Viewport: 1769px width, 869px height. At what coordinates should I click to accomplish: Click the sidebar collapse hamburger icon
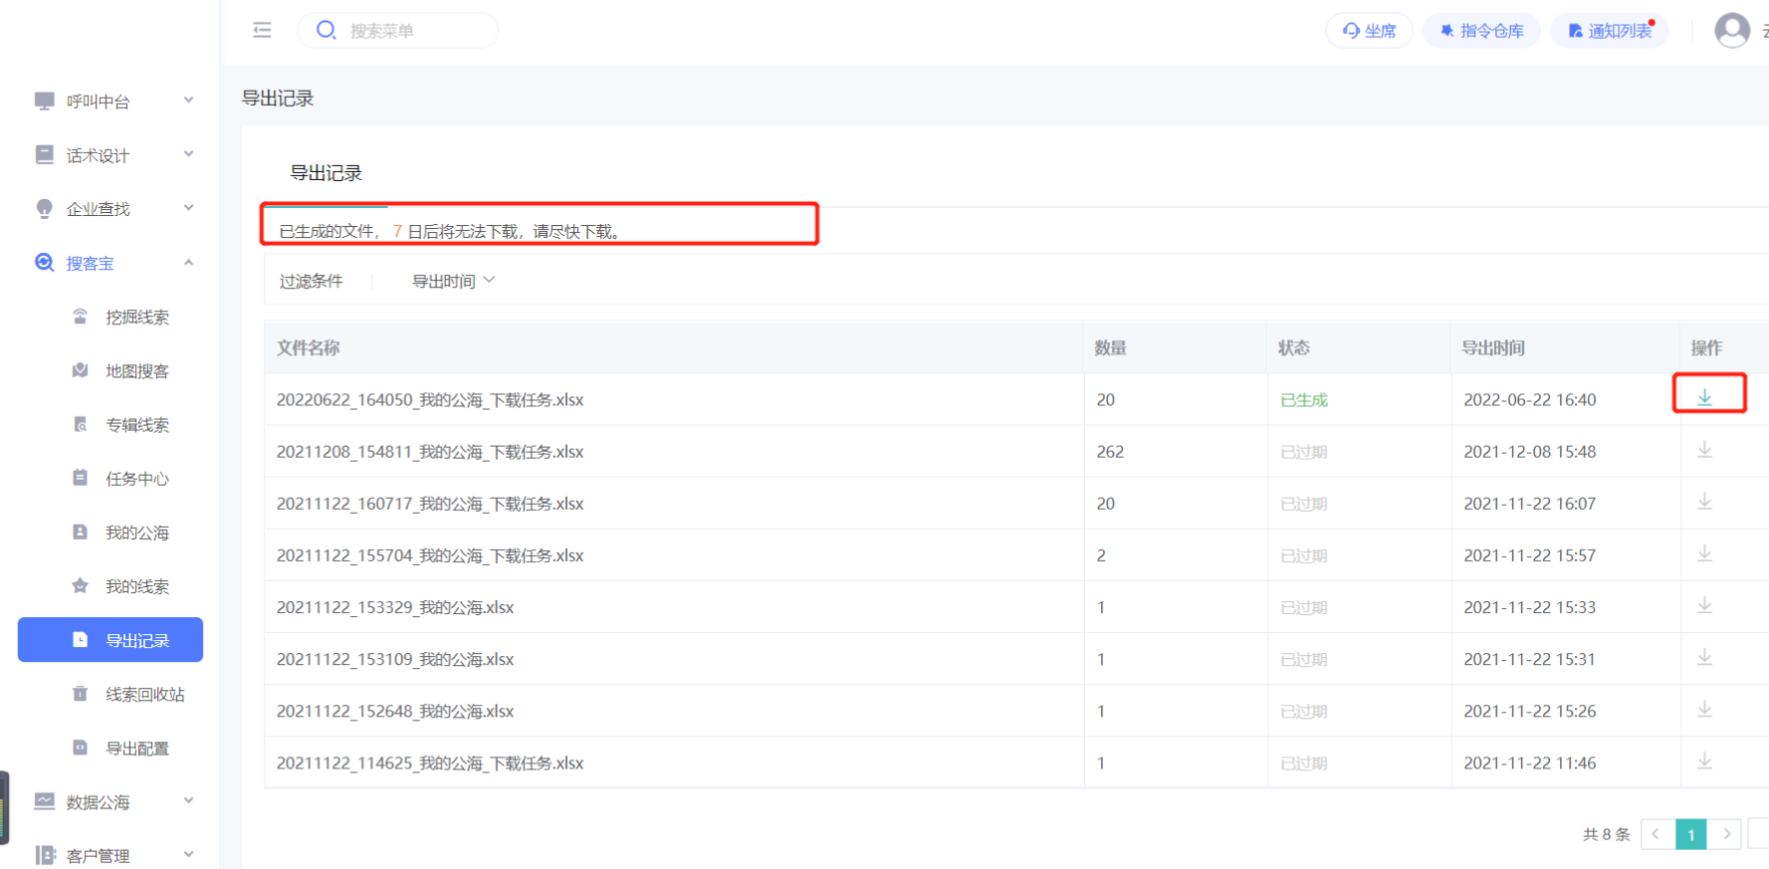262,30
